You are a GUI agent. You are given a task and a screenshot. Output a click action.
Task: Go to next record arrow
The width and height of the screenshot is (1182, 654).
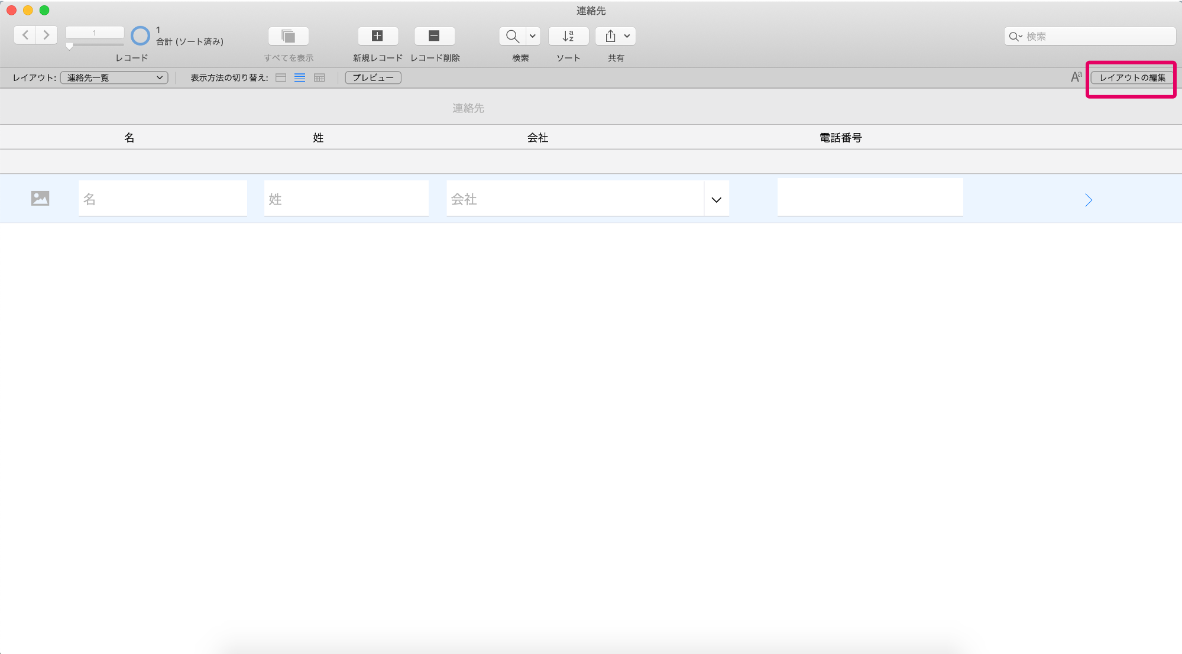pyautogui.click(x=47, y=35)
